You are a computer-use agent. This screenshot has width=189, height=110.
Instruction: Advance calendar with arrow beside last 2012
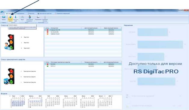click(113, 96)
